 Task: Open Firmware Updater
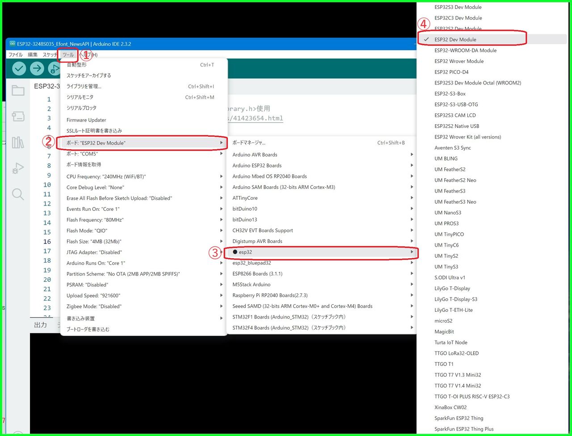point(144,120)
